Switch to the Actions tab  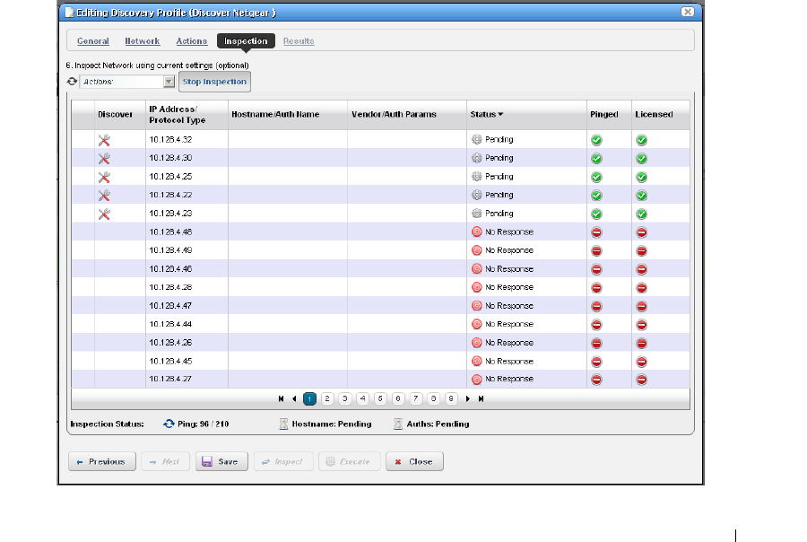(192, 41)
